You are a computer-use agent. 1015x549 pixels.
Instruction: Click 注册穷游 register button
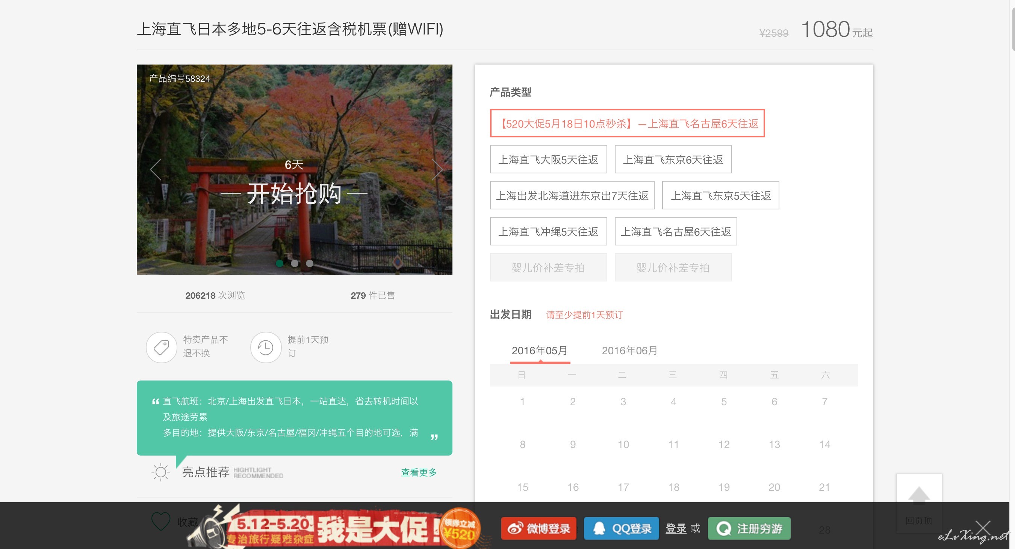749,528
